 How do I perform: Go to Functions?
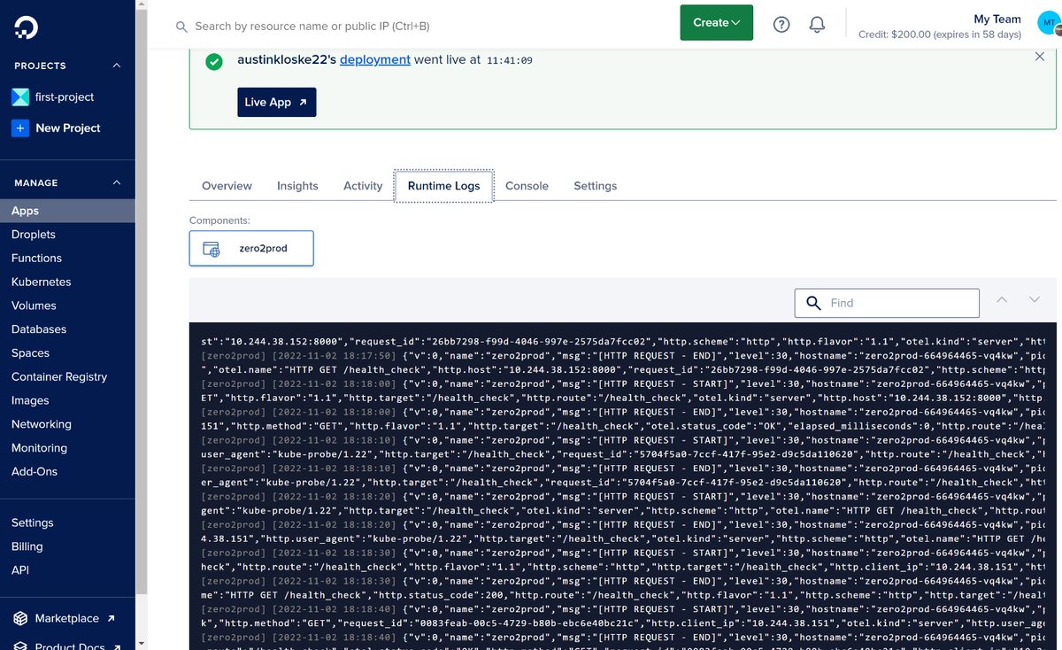click(x=36, y=259)
